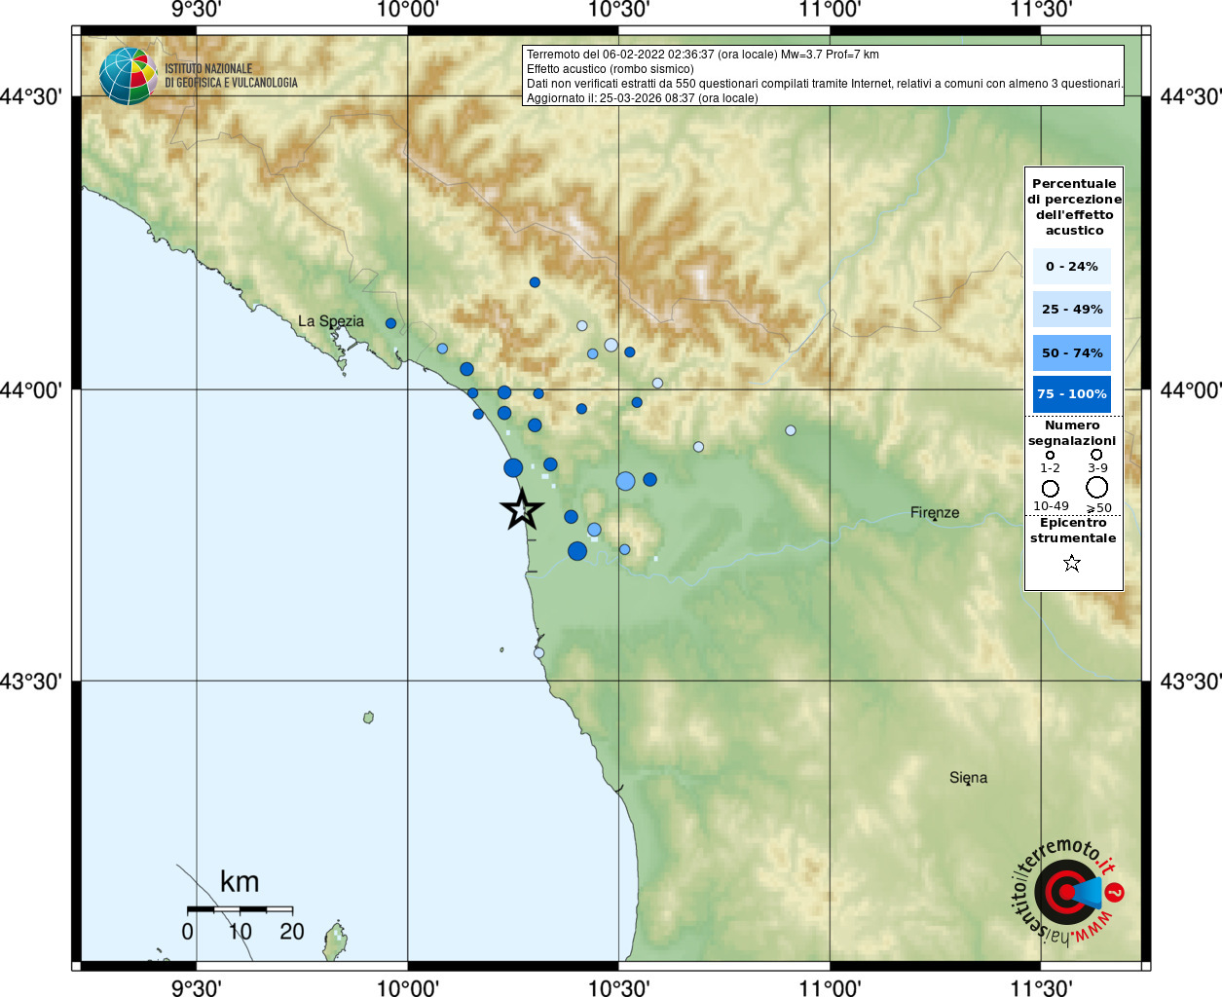The image size is (1222, 997).
Task: Click the 'Percentuale di percezione' legend title
Action: tap(1074, 206)
